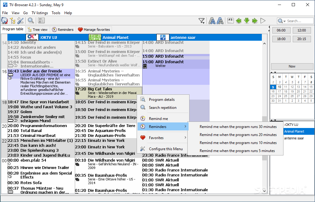Open the filter funnel dropdown
This screenshot has width=315, height=202.
202,21
